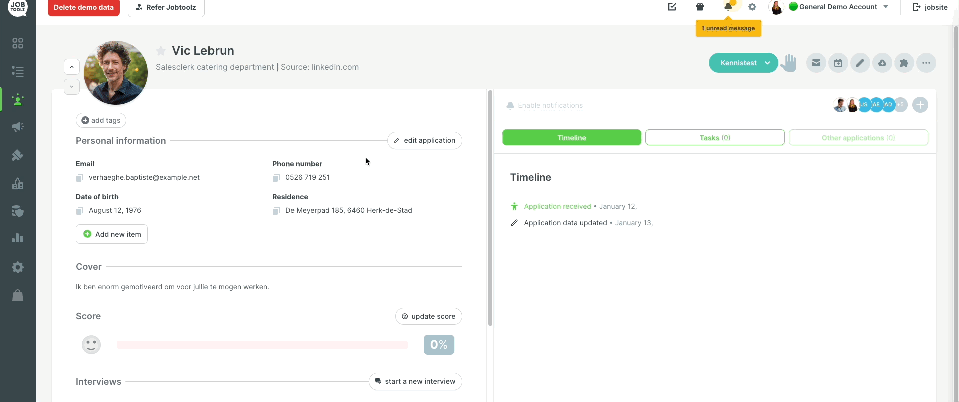Click the score progress bar
Image resolution: width=959 pixels, height=402 pixels.
[x=262, y=345]
